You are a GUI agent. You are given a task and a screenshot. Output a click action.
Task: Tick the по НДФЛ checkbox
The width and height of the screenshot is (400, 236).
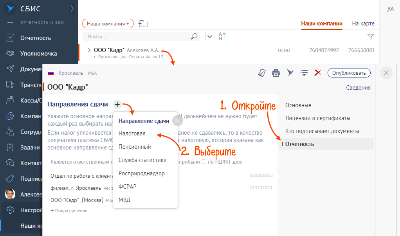204,162
